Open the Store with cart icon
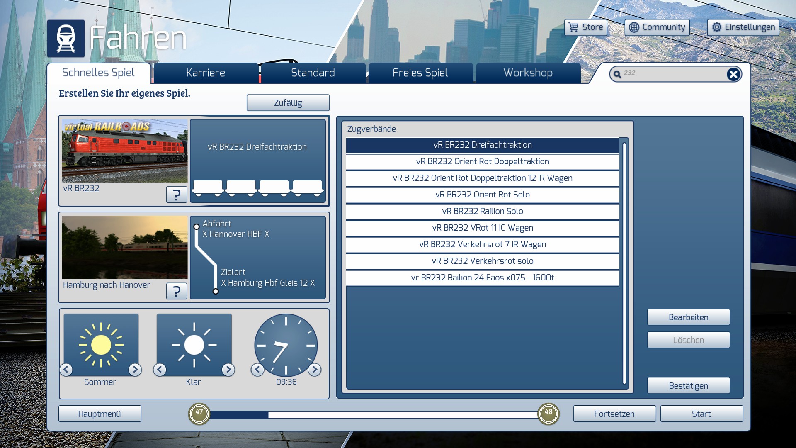Screen dimensions: 796x448 coord(585,27)
